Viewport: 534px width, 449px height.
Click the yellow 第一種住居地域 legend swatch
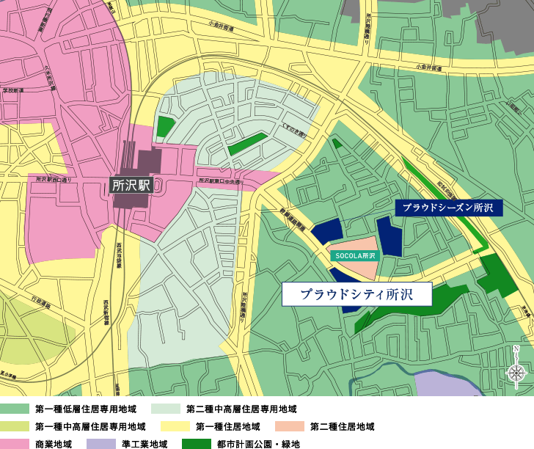[x=175, y=426]
